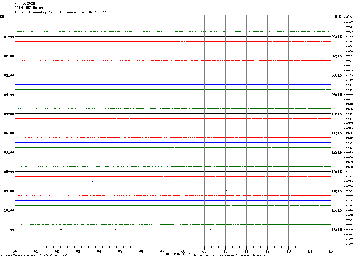Click the 'UTC' timezone label
The image size is (354, 259).
(338, 17)
